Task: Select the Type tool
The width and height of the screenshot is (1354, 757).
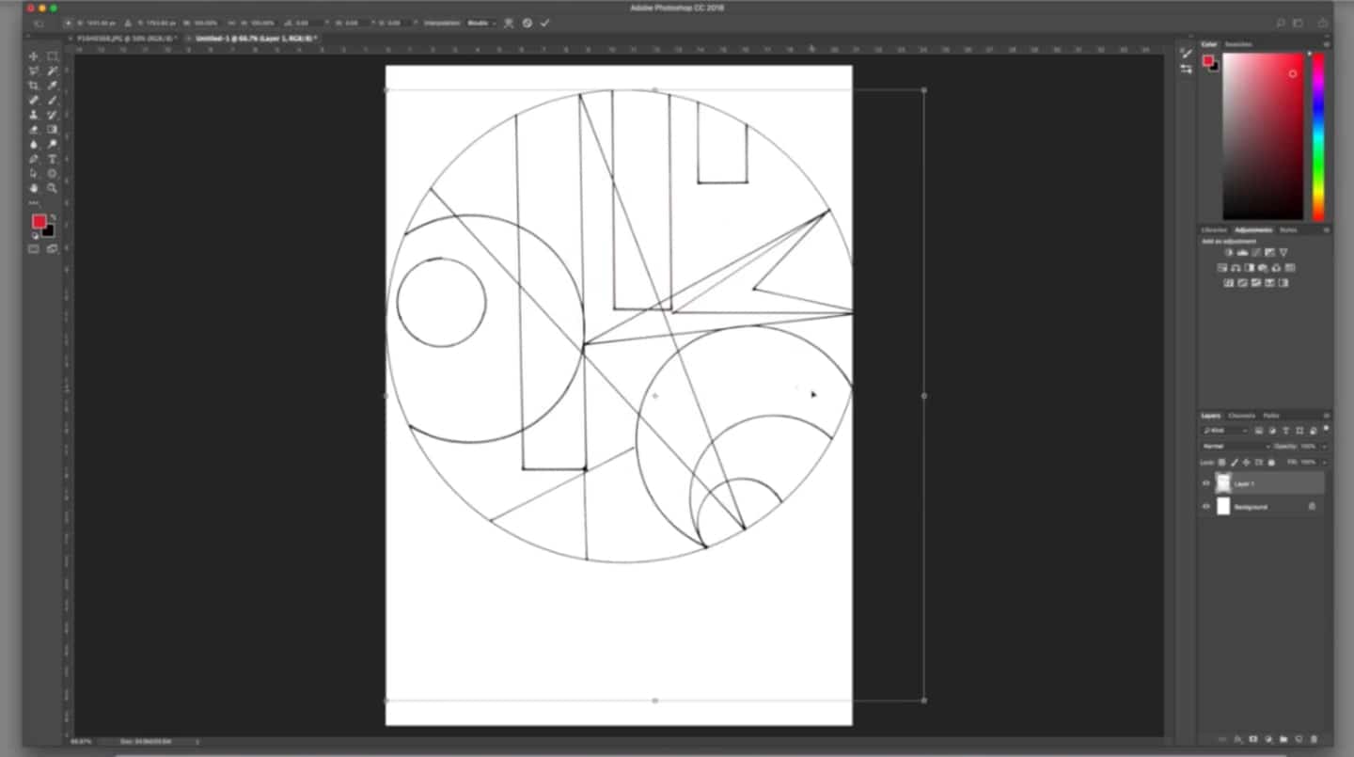Action: click(x=53, y=159)
